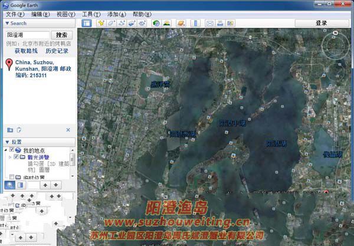354x246 pixels.
Task: Click the Print toolbar icon
Action: click(219, 23)
